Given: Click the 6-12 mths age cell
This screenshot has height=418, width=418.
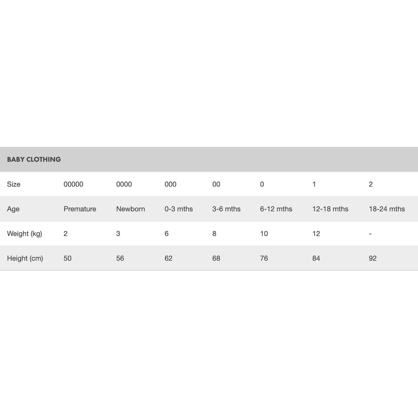Looking at the screenshot, I should click(x=276, y=209).
